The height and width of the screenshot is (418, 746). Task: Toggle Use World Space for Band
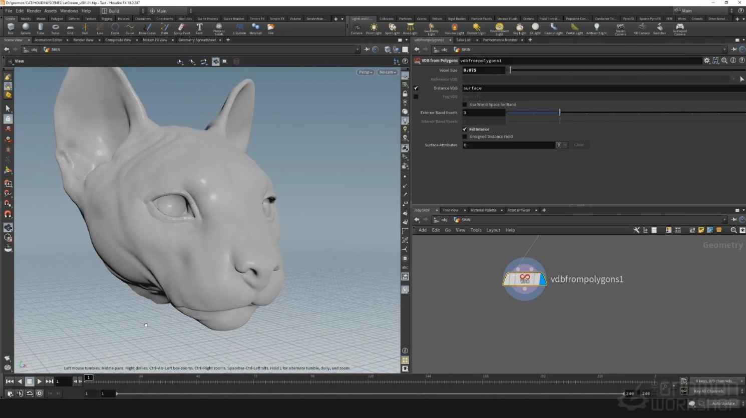coord(465,105)
